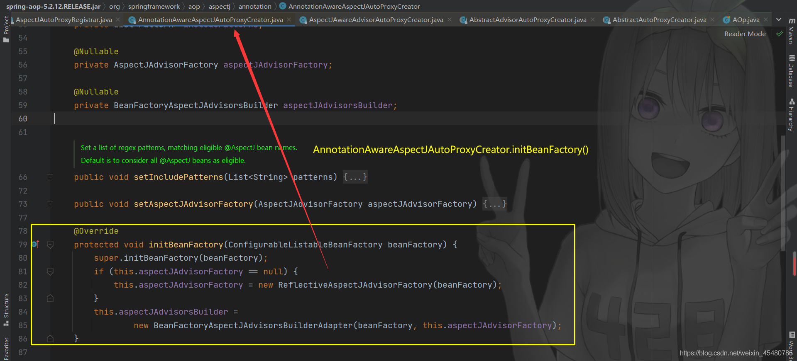Click the @Nullable annotation at line 55
The height and width of the screenshot is (361, 797).
click(96, 52)
